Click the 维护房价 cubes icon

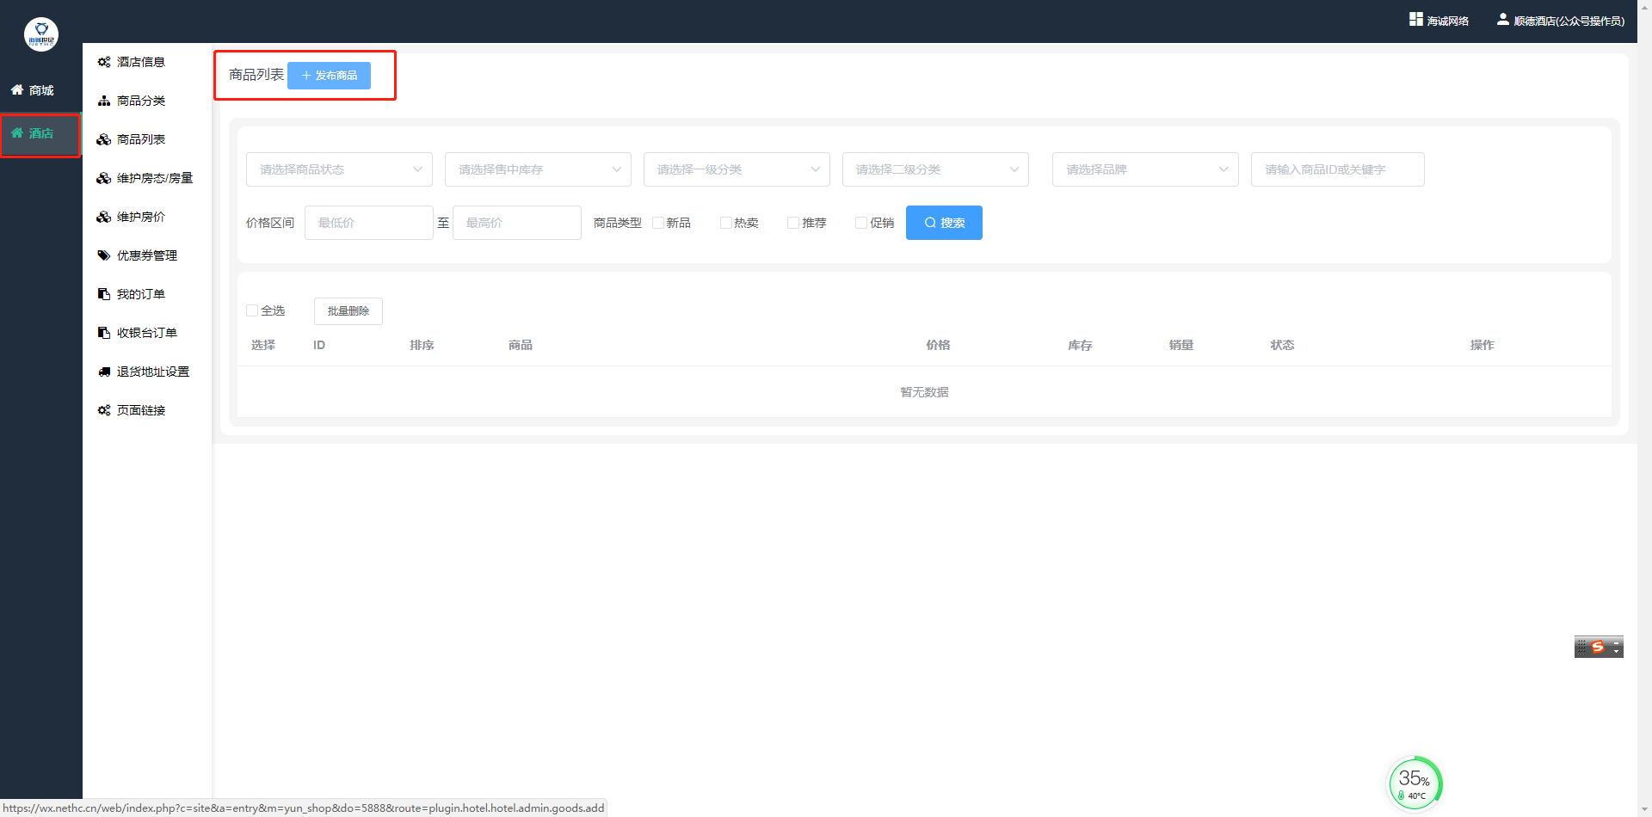coord(104,217)
